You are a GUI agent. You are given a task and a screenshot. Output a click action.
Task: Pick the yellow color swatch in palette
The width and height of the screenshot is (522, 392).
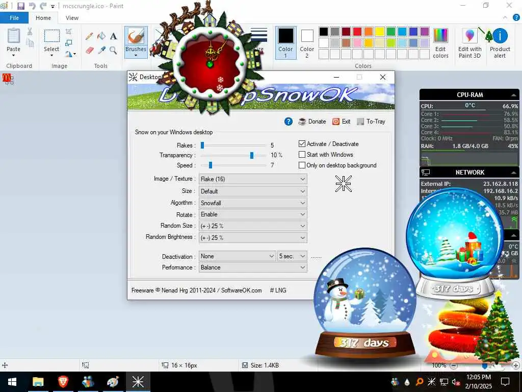click(x=379, y=32)
